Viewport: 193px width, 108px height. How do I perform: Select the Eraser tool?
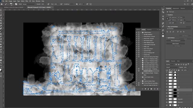tap(1, 39)
